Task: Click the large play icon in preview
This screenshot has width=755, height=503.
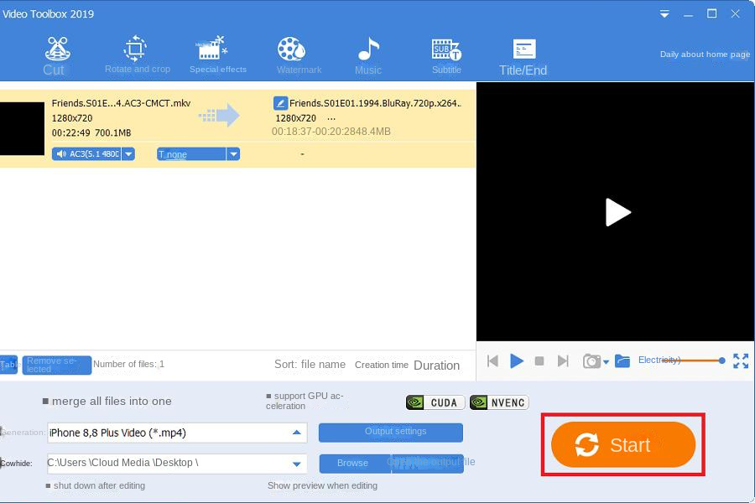Action: click(617, 212)
